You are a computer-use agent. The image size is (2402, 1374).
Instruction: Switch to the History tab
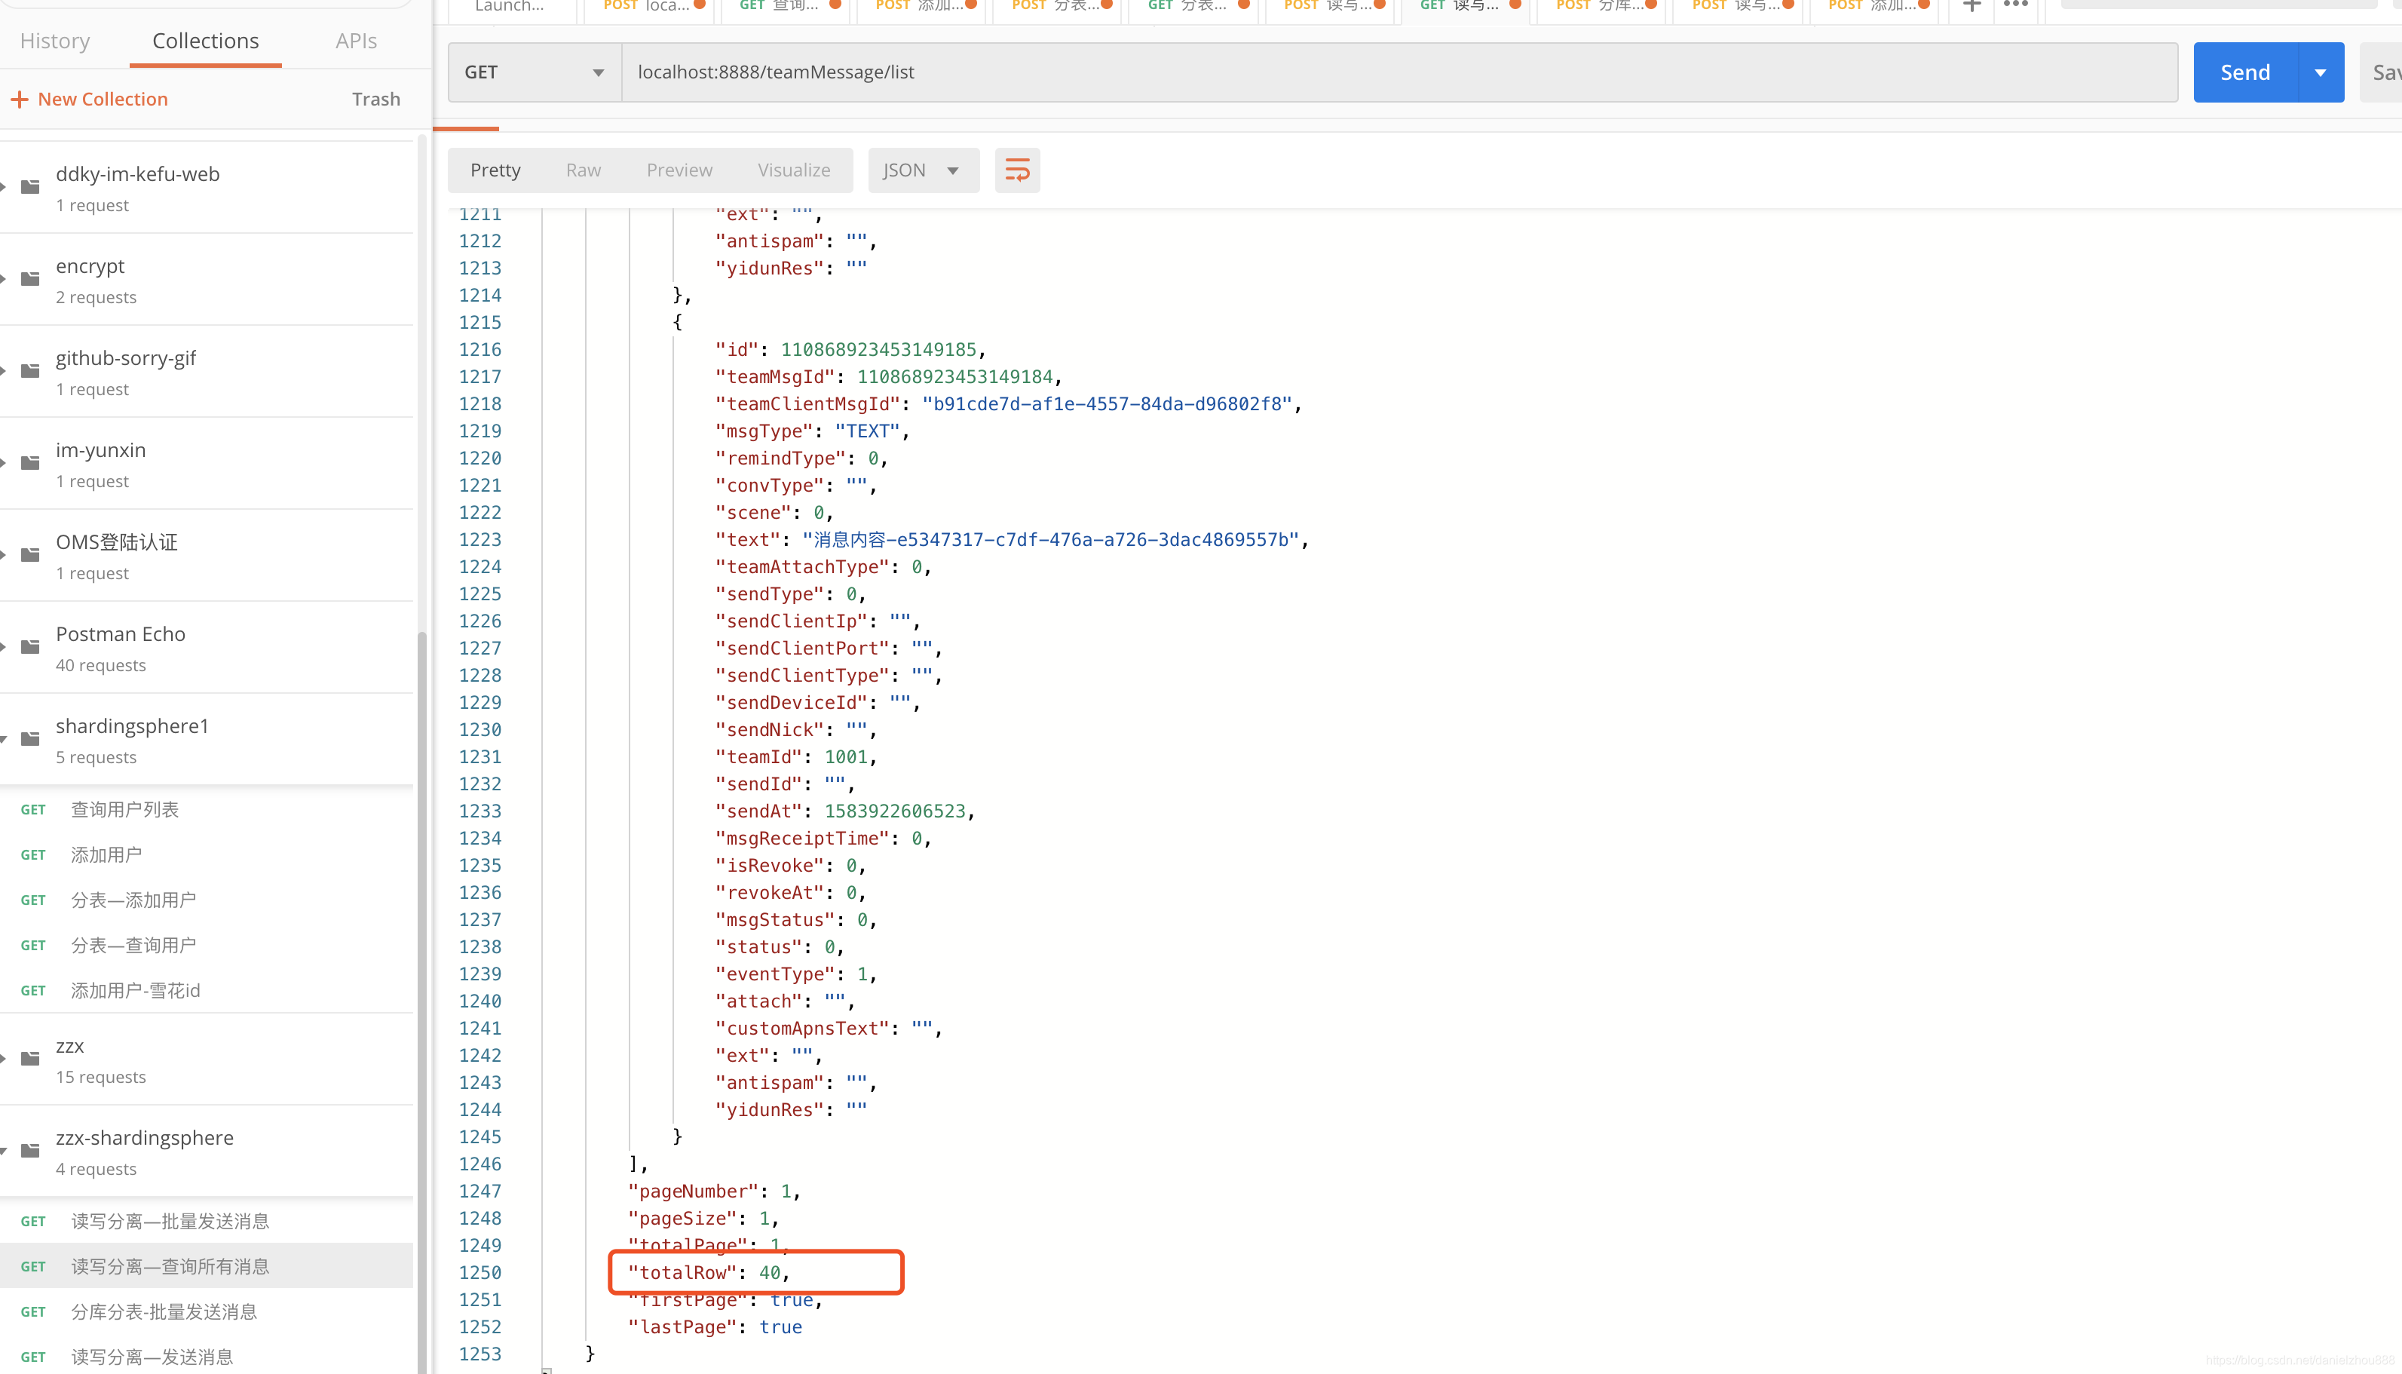point(56,39)
